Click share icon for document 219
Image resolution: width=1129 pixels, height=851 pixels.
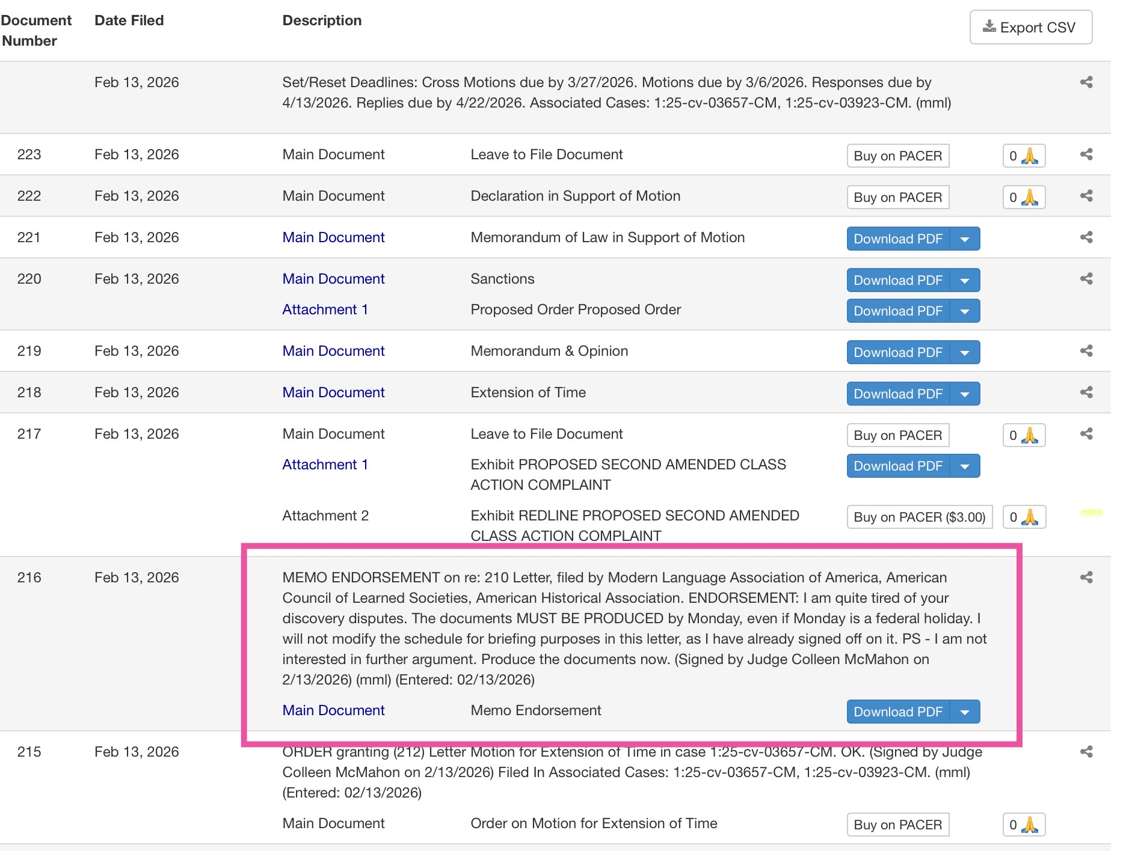1086,351
